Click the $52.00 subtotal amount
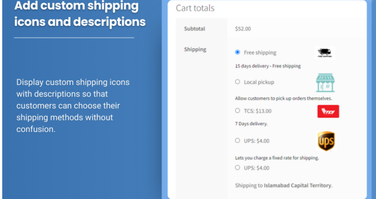The height and width of the screenshot is (199, 376). tap(243, 29)
